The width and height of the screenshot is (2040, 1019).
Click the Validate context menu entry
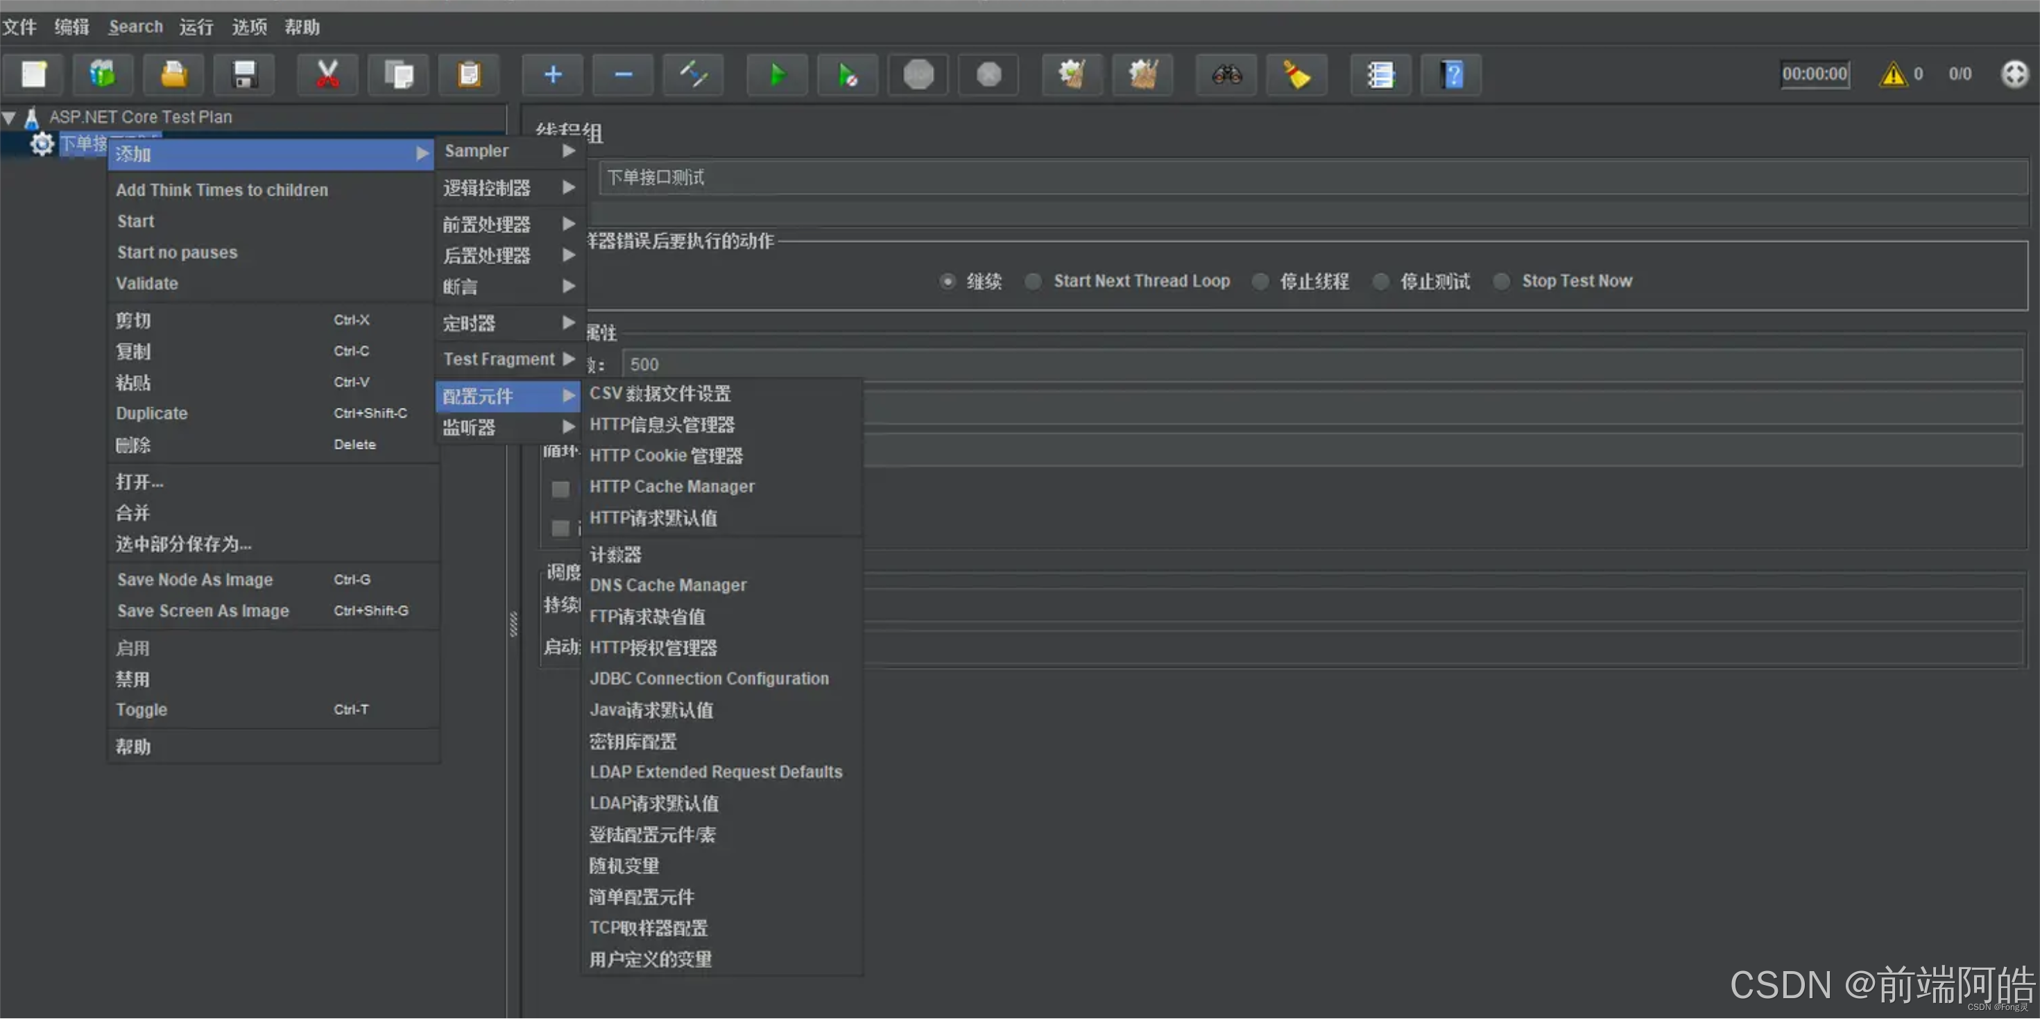click(x=147, y=284)
